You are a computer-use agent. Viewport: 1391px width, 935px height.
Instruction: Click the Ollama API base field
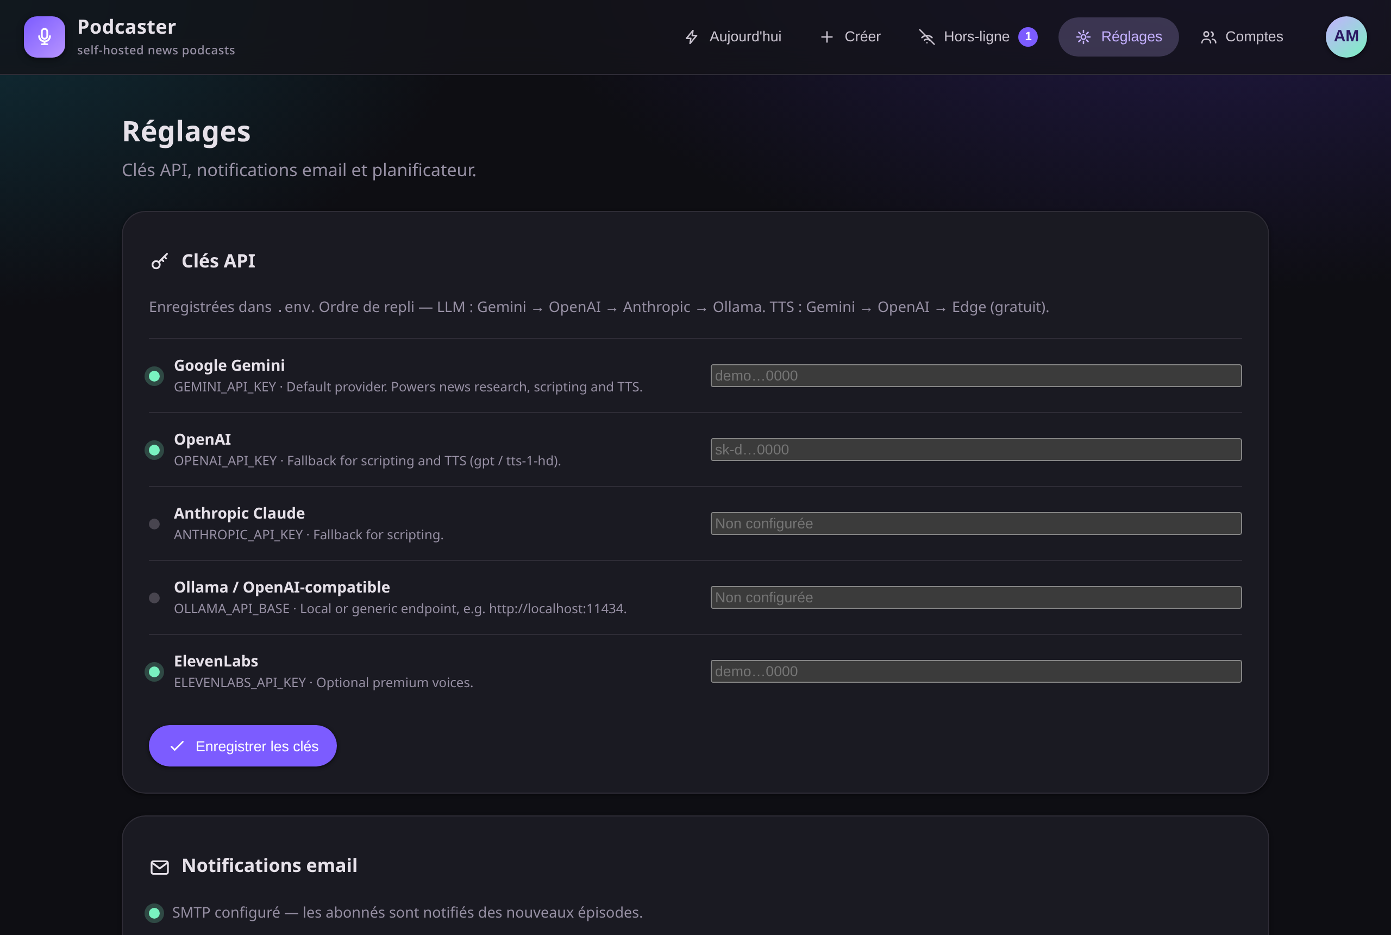pos(976,597)
